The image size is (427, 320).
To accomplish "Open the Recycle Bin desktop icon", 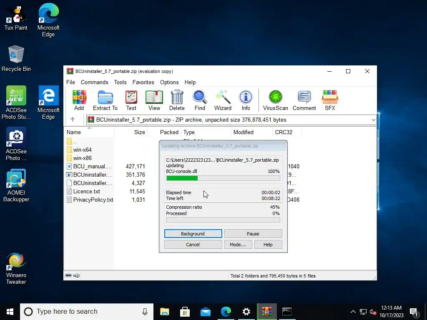I will 16,58.
